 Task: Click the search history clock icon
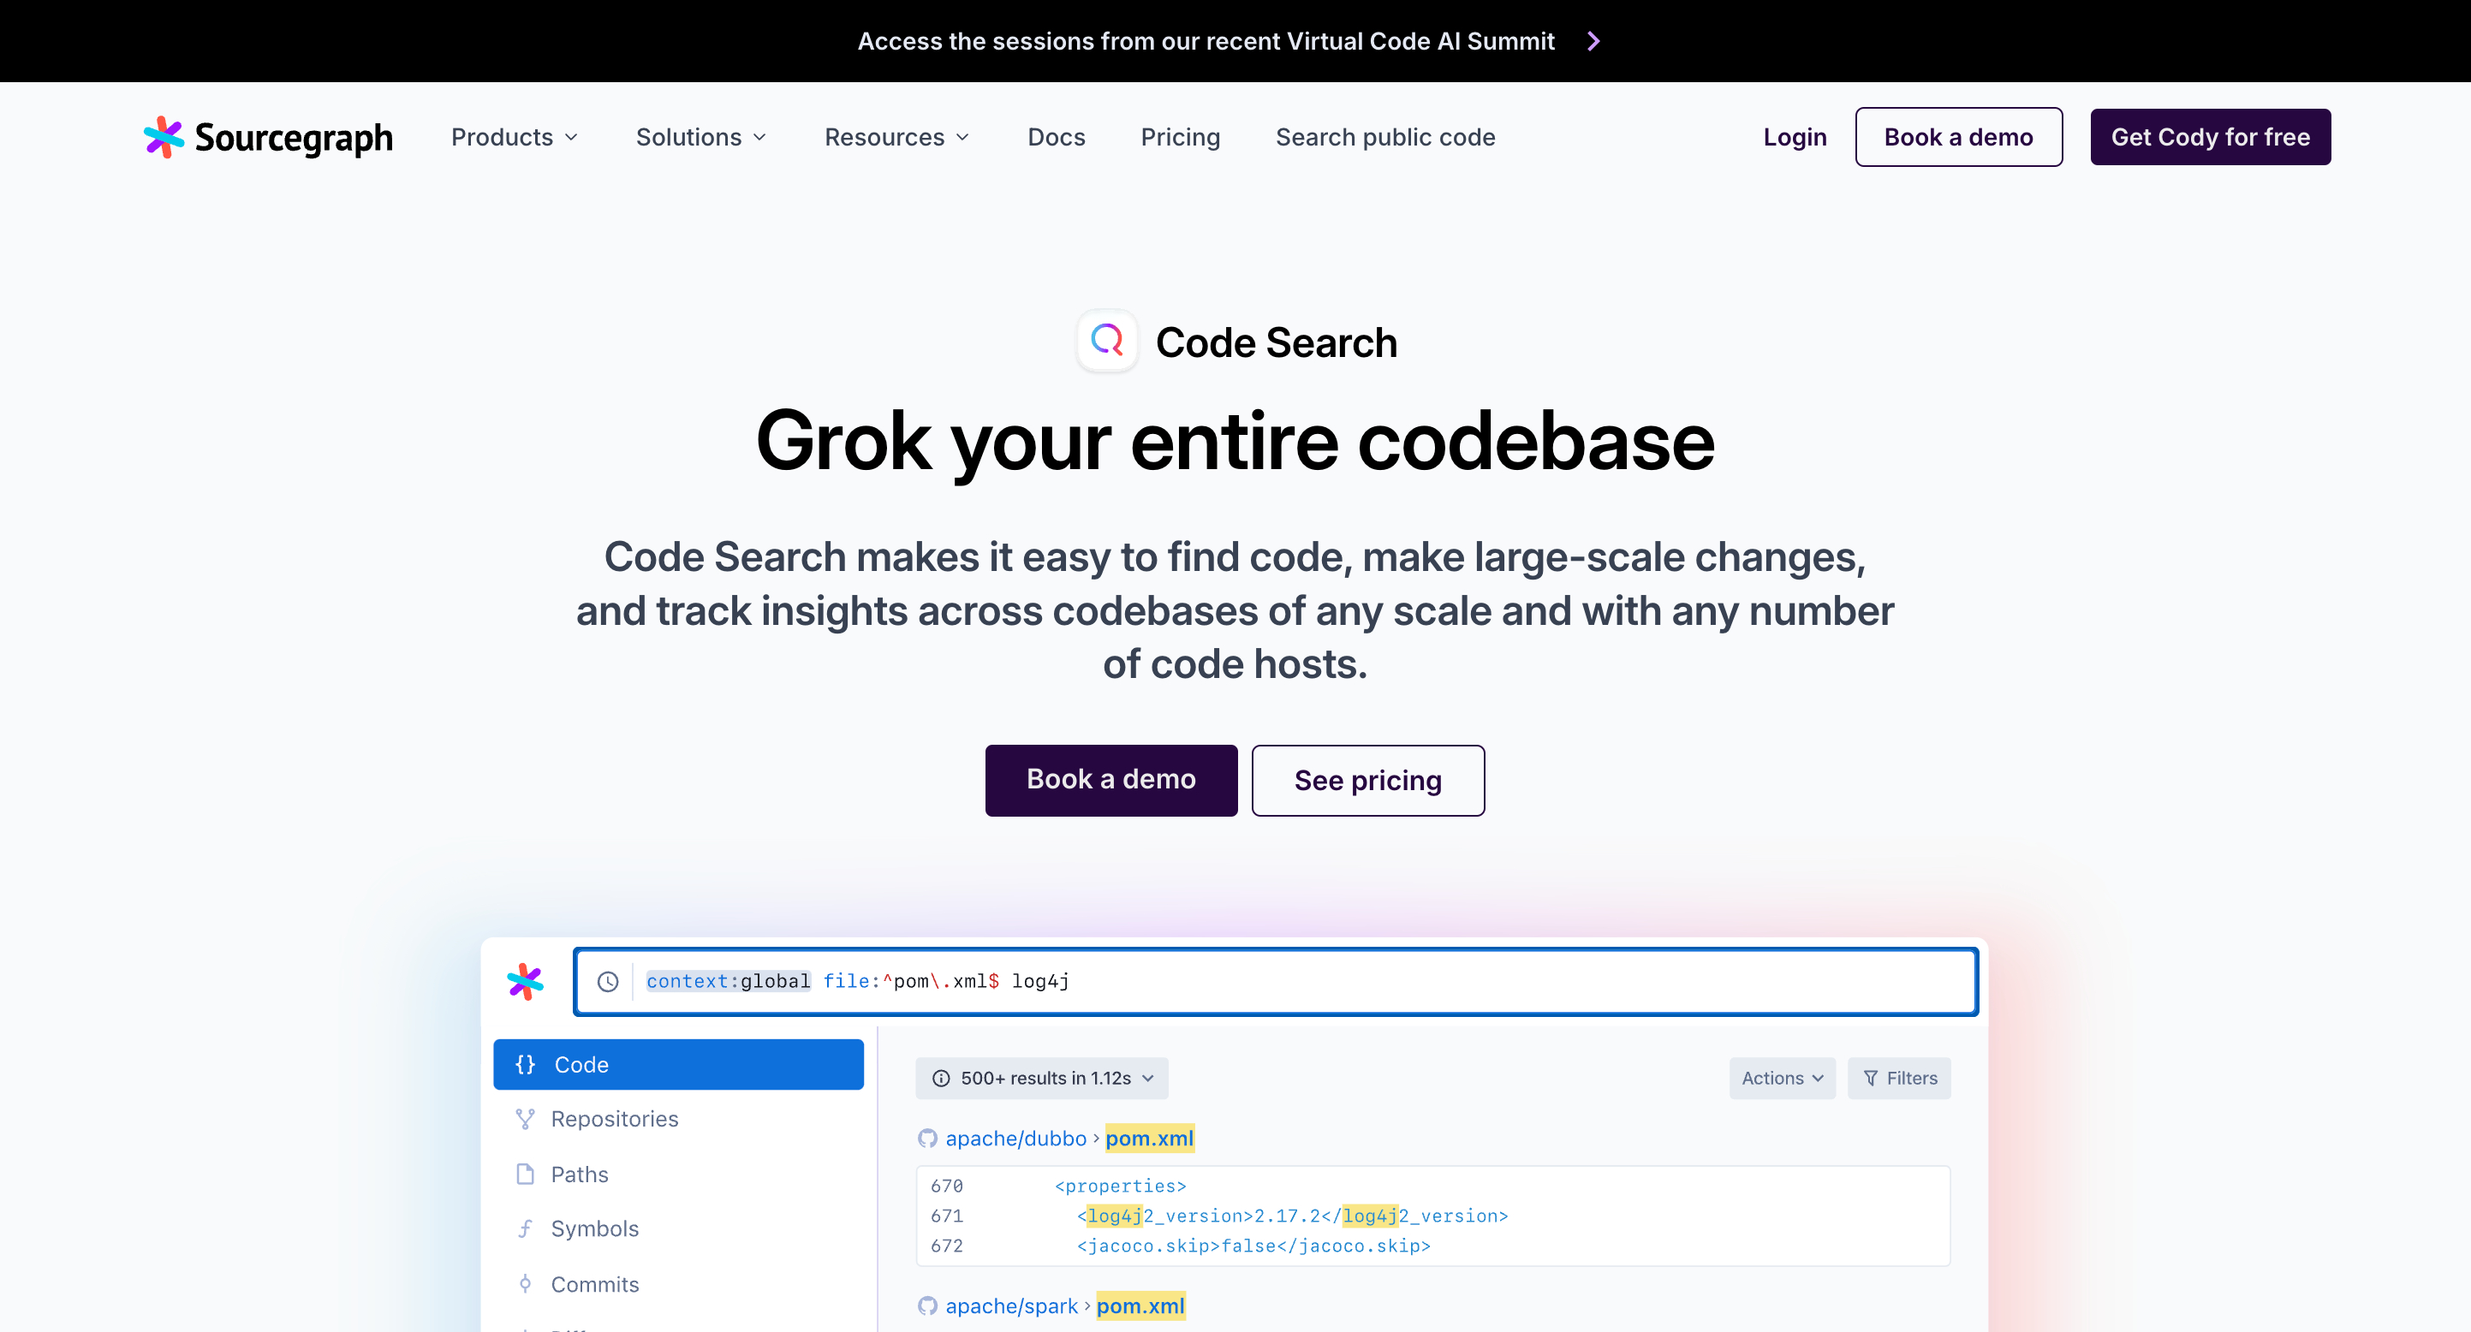pyautogui.click(x=608, y=981)
